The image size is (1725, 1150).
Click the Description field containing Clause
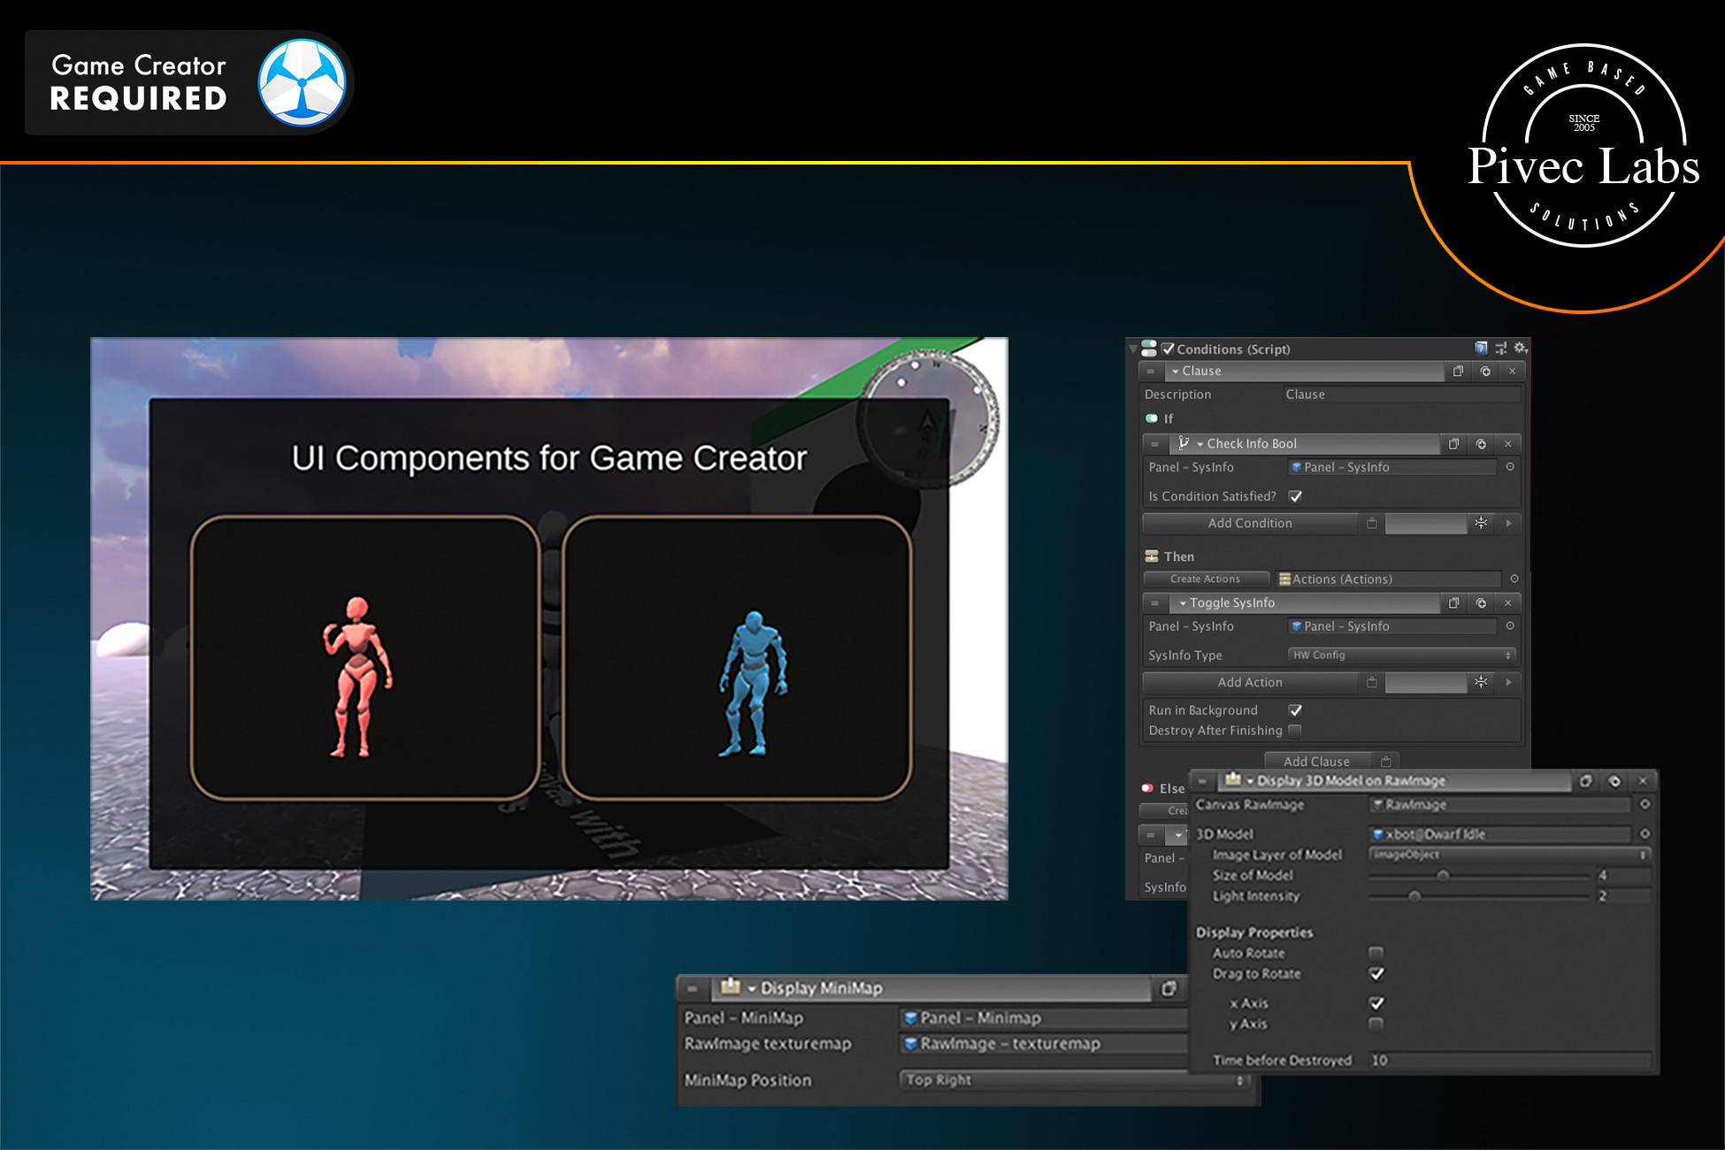1401,395
